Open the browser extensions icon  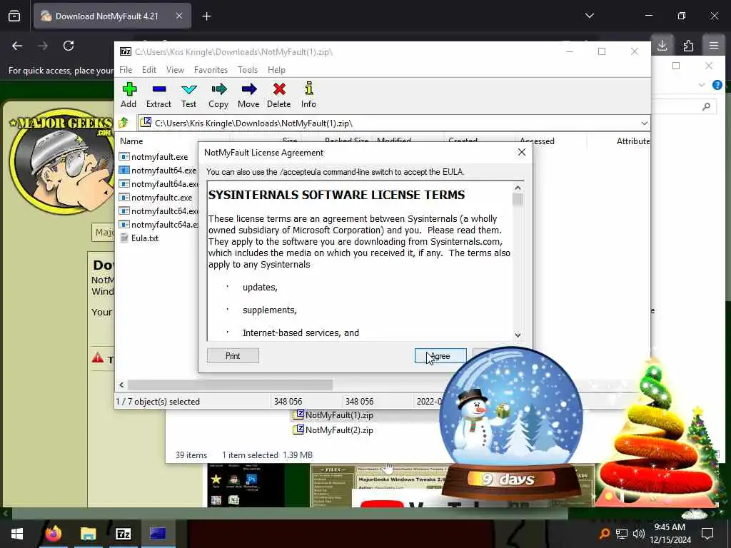688,46
